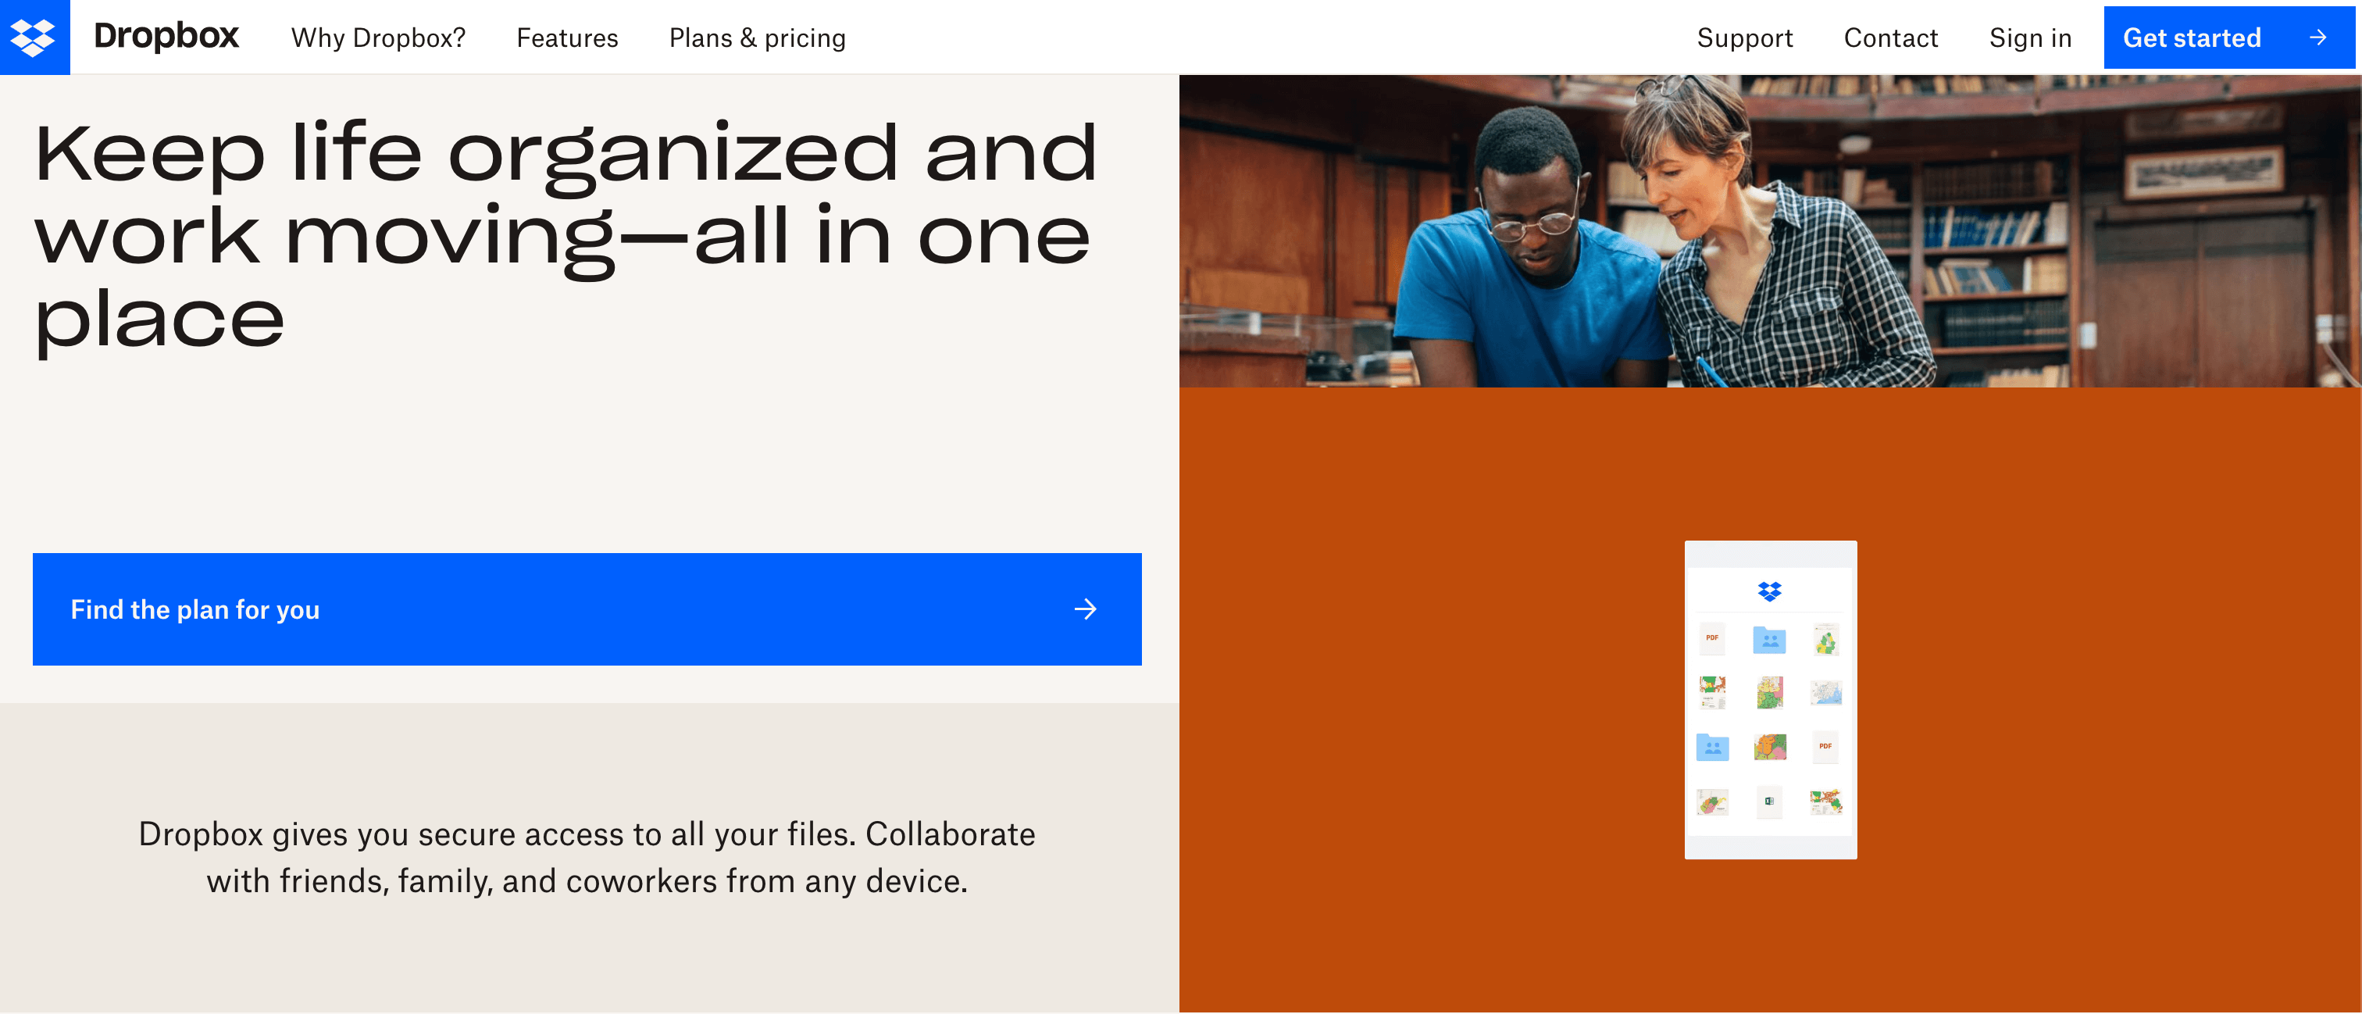Viewport: 2362px width, 1014px height.
Task: Open the Why Dropbox? menu item
Action: (x=376, y=36)
